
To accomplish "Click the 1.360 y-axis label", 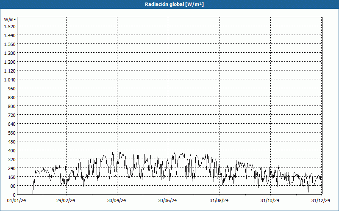I will [10, 44].
